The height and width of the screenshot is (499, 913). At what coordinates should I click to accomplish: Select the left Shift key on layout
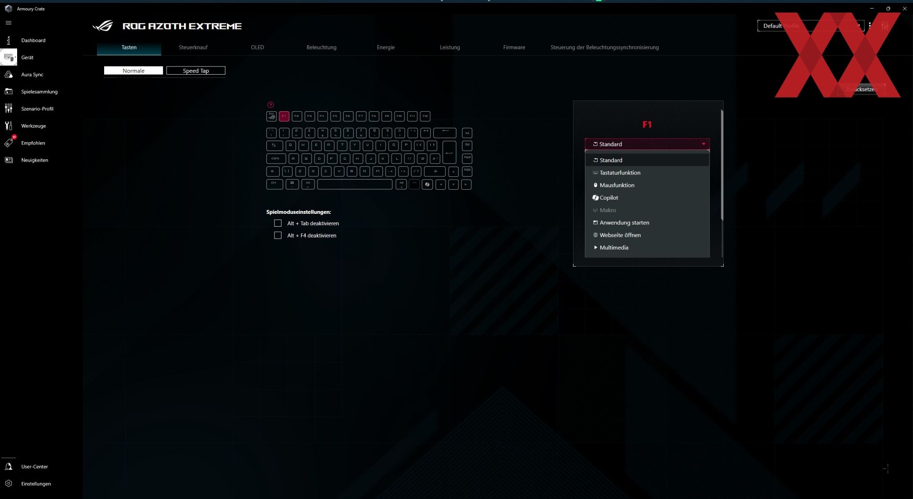(273, 172)
